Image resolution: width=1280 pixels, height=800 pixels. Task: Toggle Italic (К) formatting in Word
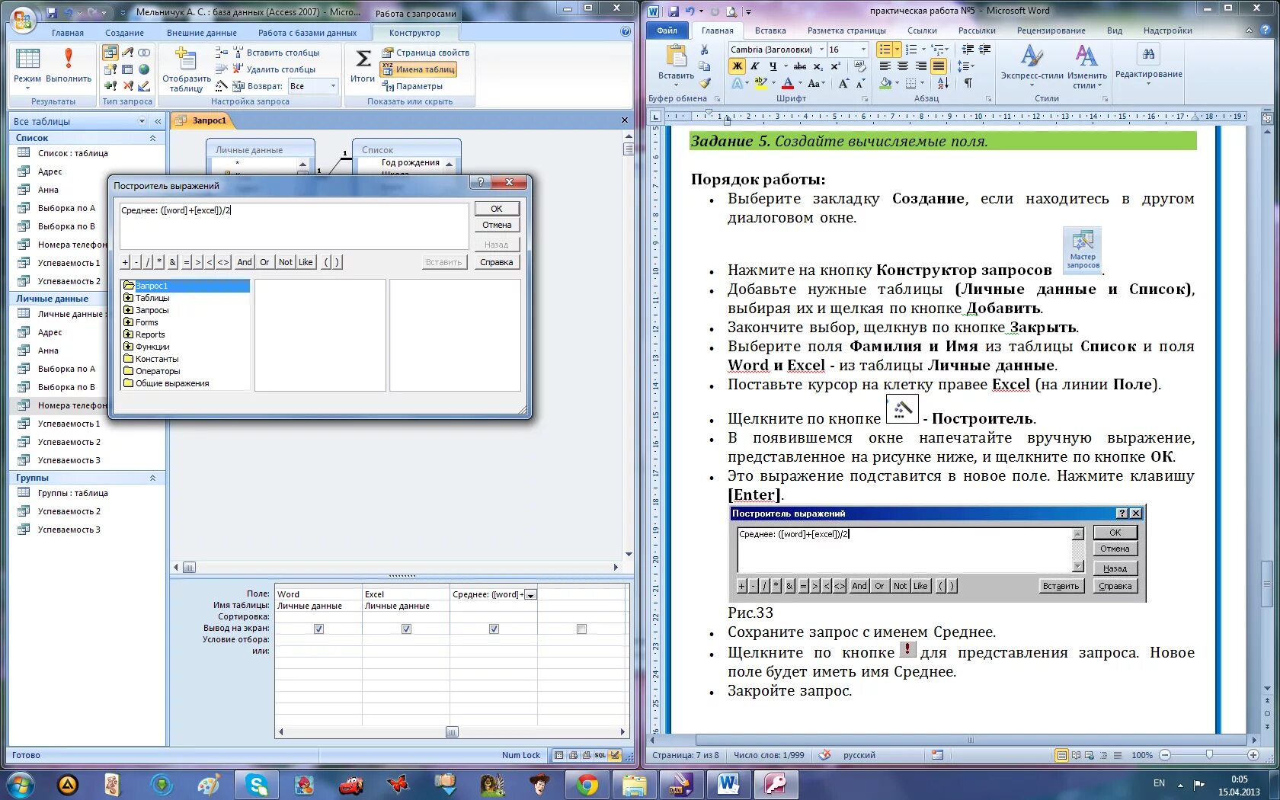(754, 66)
